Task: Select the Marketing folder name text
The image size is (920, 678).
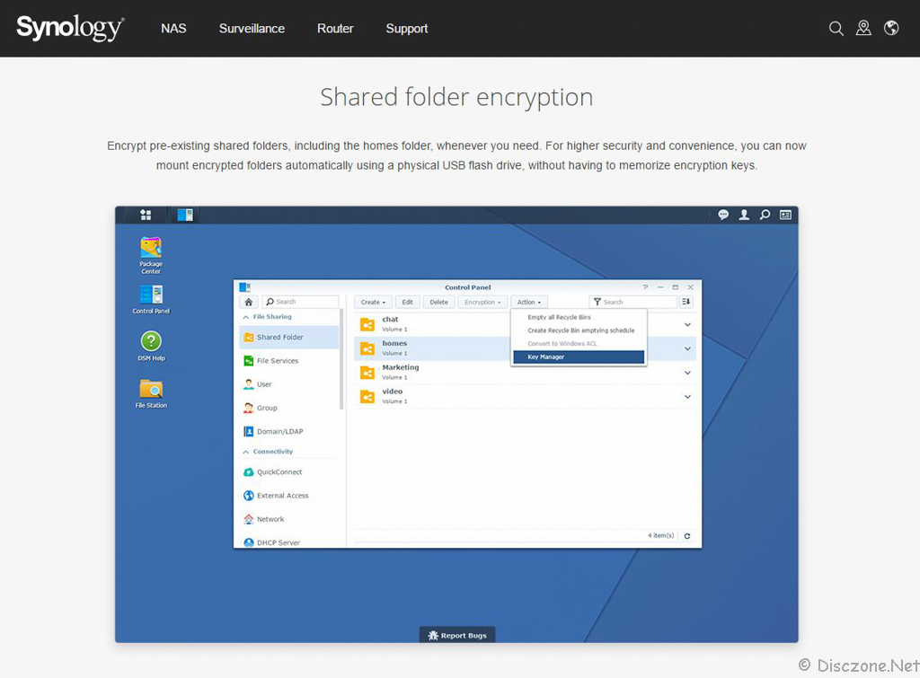Action: [x=401, y=368]
